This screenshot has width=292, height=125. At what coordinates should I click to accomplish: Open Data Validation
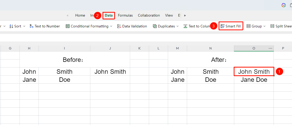click(132, 26)
